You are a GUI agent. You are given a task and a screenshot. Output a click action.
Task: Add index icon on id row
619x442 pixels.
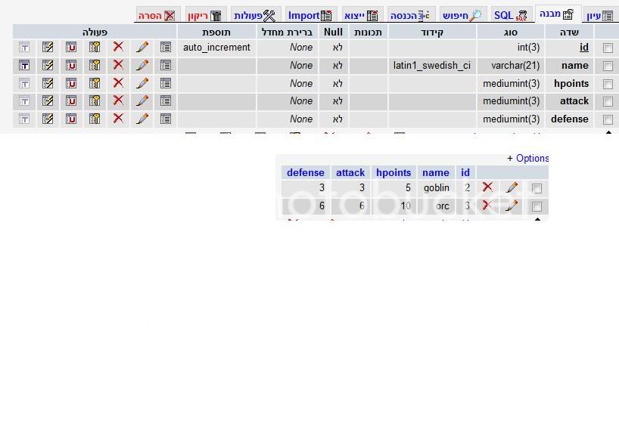tap(48, 48)
